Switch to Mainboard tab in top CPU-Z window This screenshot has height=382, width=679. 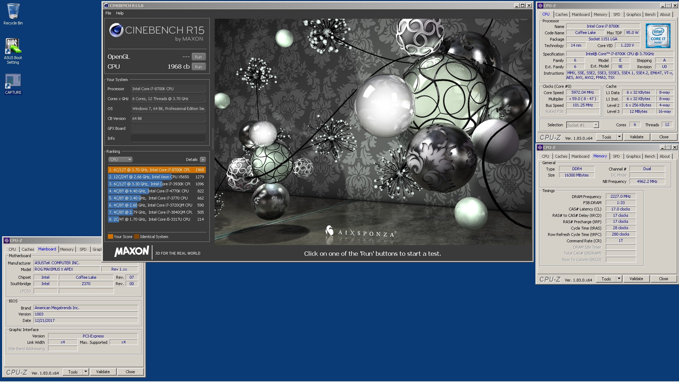coord(581,15)
